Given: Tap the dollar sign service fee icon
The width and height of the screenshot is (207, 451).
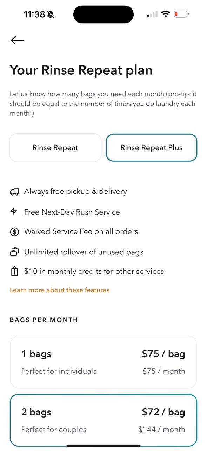Looking at the screenshot, I should tap(14, 232).
